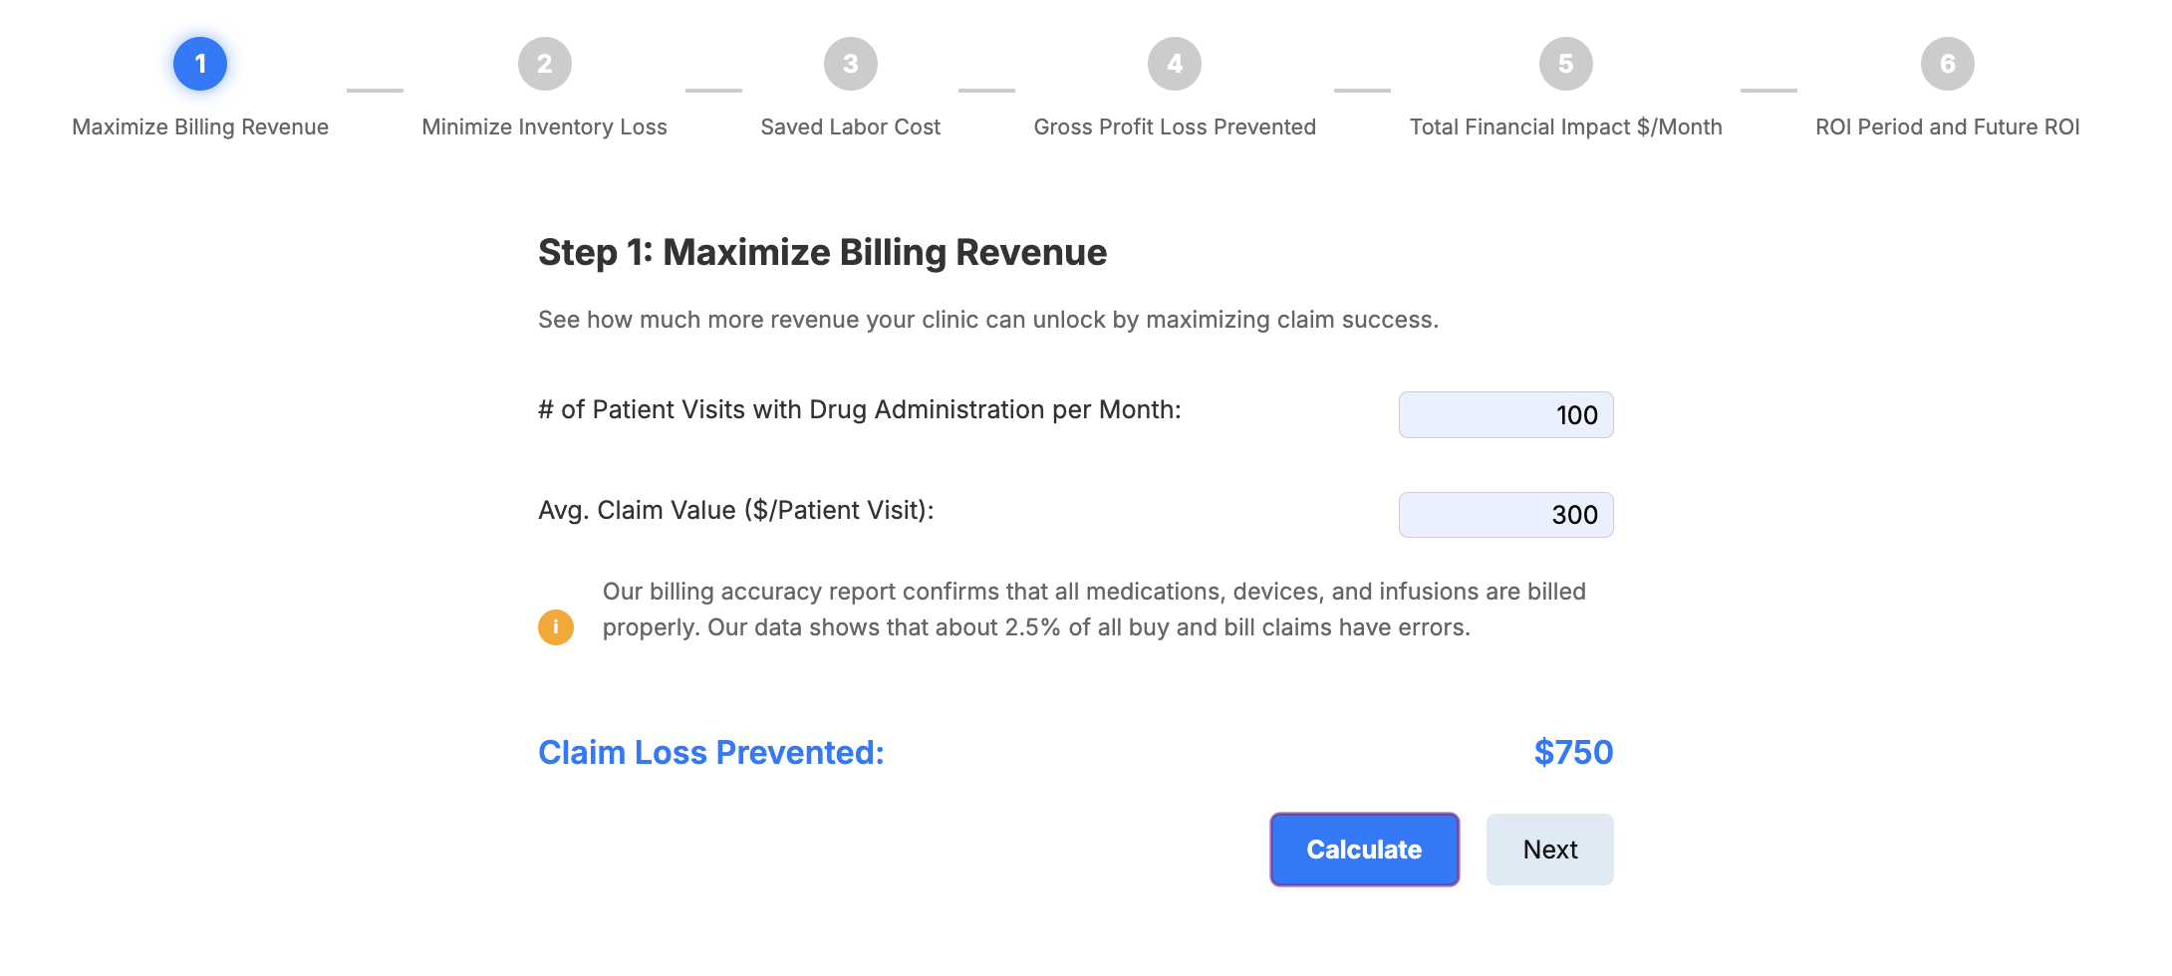The image size is (2172, 976).
Task: Click the Claim Loss Prevented label
Action: [711, 753]
